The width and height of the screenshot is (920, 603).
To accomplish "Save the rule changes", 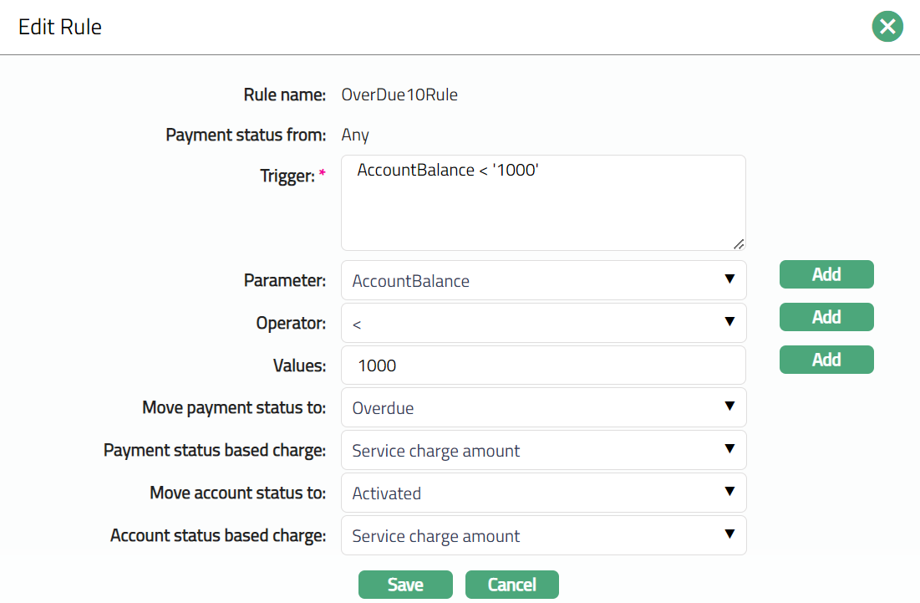I will (405, 585).
